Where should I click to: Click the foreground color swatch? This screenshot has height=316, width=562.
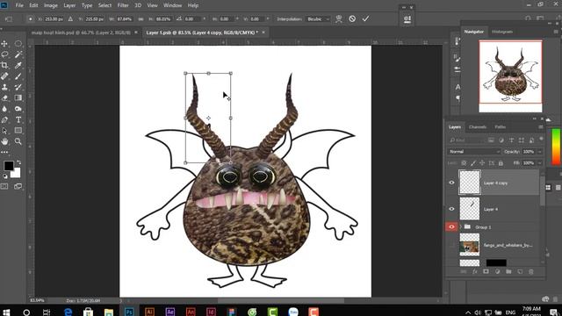click(9, 166)
